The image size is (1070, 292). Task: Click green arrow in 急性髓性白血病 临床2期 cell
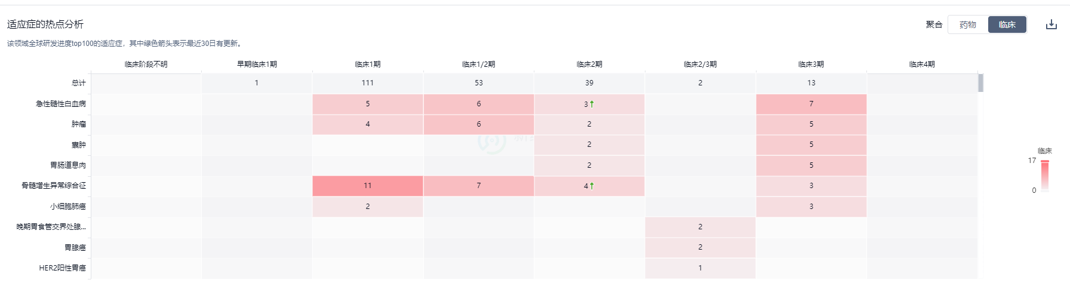(592, 104)
